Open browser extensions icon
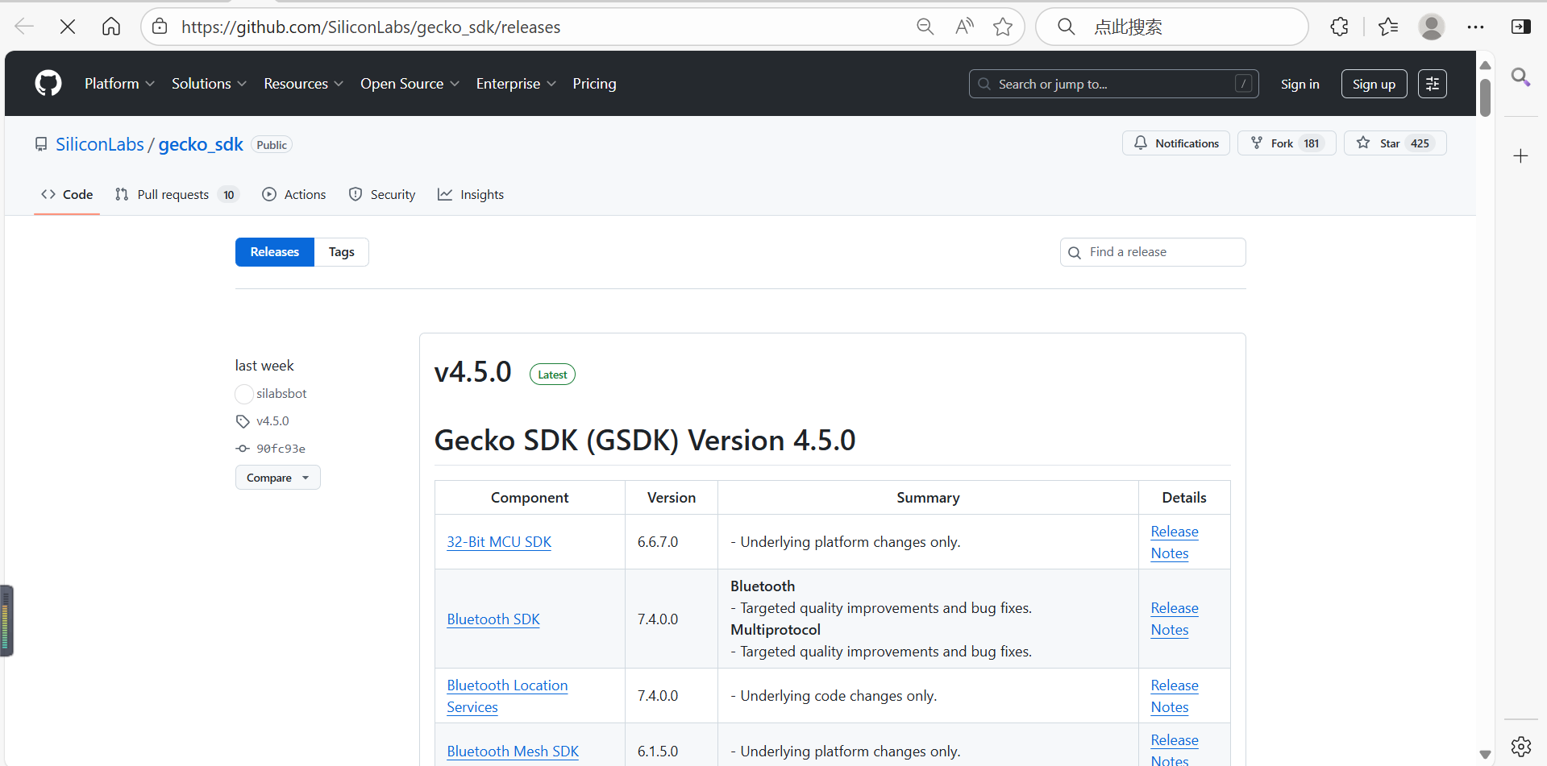The width and height of the screenshot is (1547, 766). 1340,27
